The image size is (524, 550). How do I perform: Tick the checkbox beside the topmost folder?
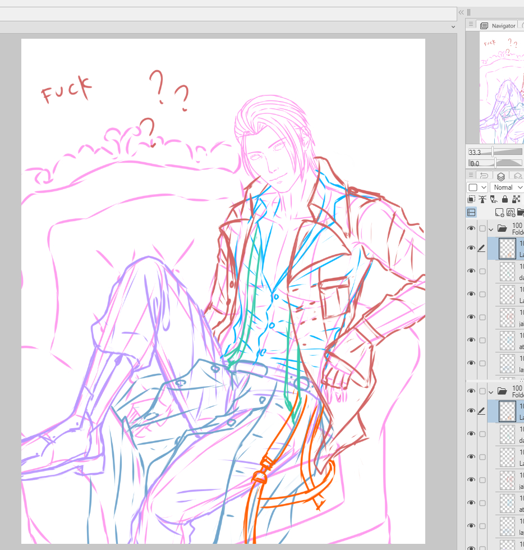482,228
